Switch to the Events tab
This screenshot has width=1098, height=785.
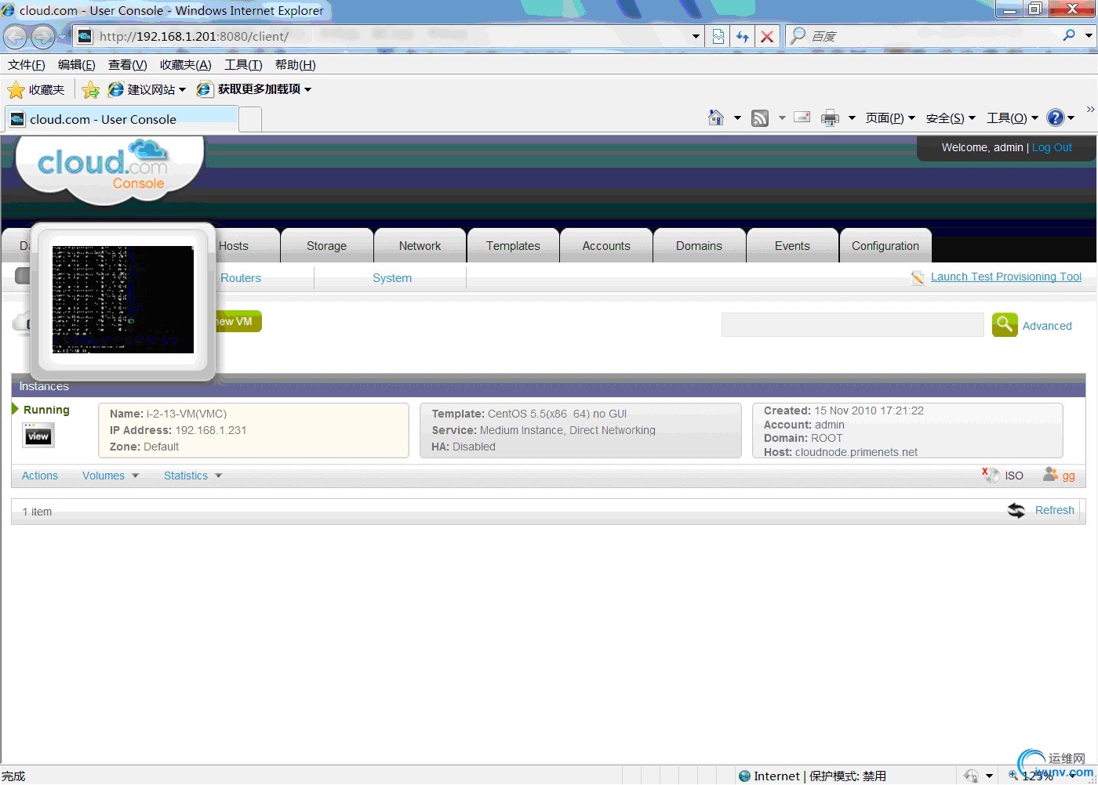click(792, 246)
